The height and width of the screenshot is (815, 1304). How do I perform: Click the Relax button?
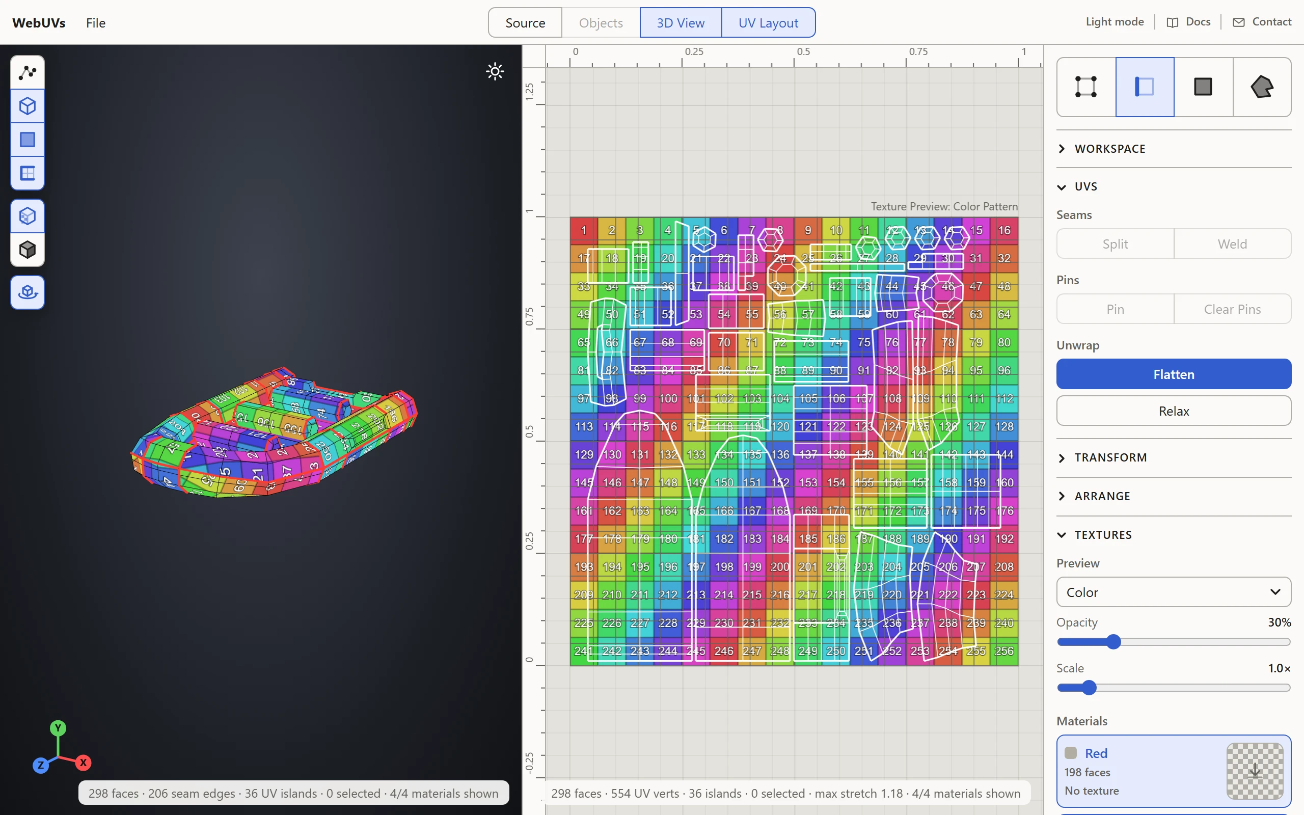point(1174,411)
